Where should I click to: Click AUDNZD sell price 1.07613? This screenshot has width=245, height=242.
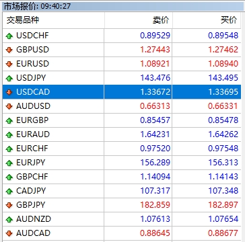coord(155,219)
